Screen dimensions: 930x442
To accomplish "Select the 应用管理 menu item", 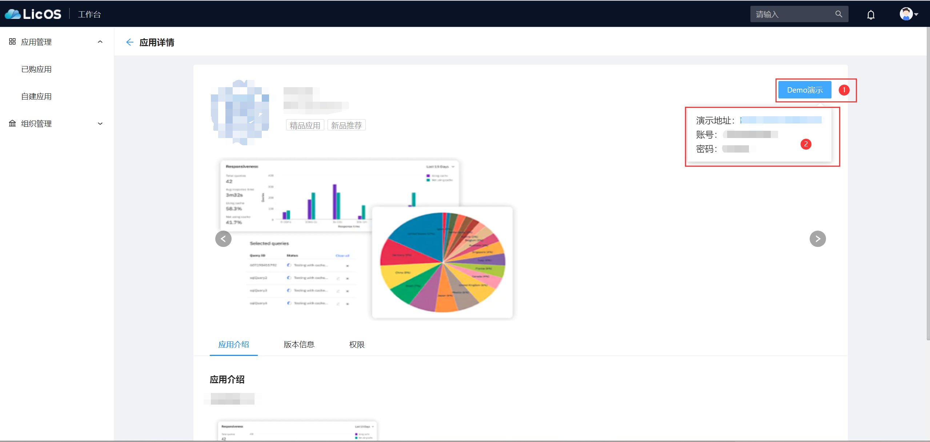I will (57, 42).
